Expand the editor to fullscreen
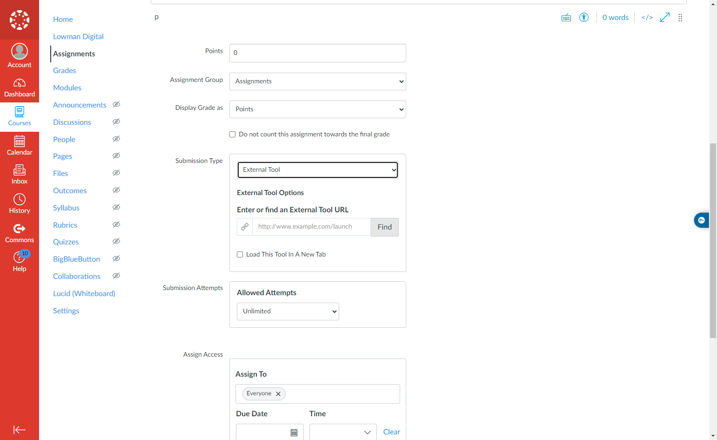 [665, 18]
